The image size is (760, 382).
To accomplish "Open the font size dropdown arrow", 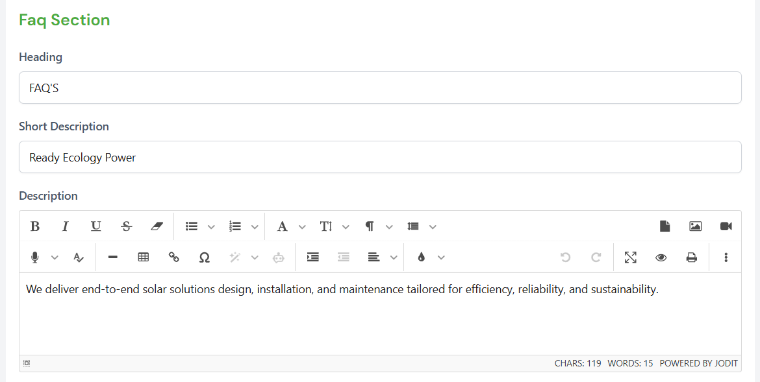I will [346, 226].
